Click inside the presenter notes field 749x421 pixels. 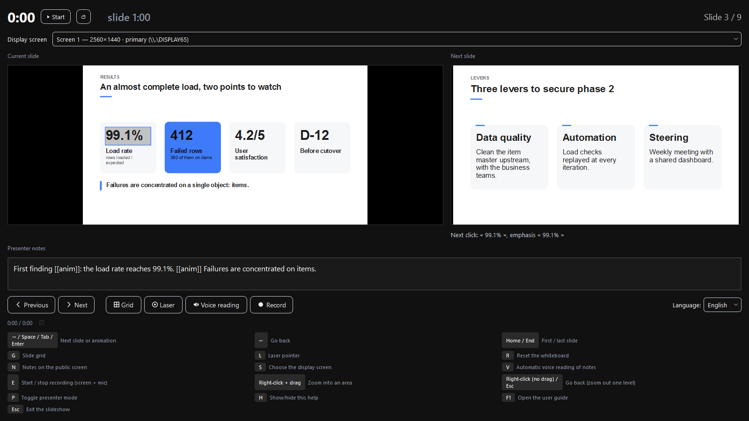pyautogui.click(x=374, y=274)
